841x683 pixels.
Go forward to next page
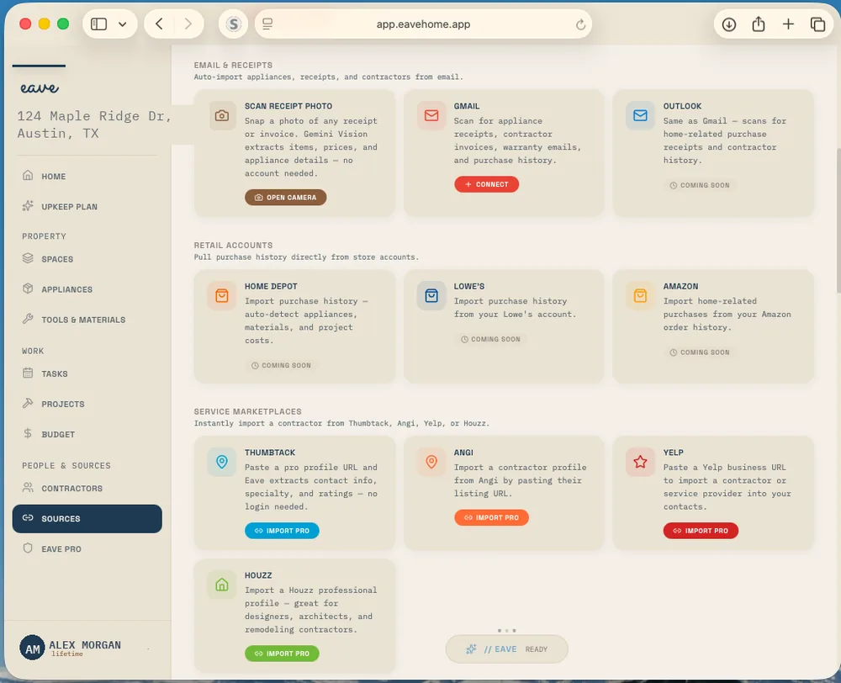click(188, 24)
